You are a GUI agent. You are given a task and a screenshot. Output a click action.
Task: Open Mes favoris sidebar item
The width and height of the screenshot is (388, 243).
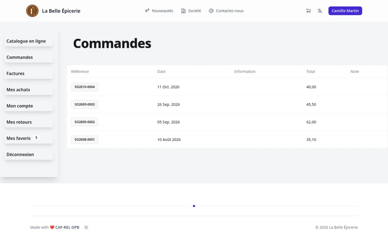pos(29,138)
